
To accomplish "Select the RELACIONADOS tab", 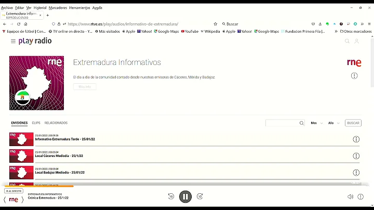I will click(56, 123).
